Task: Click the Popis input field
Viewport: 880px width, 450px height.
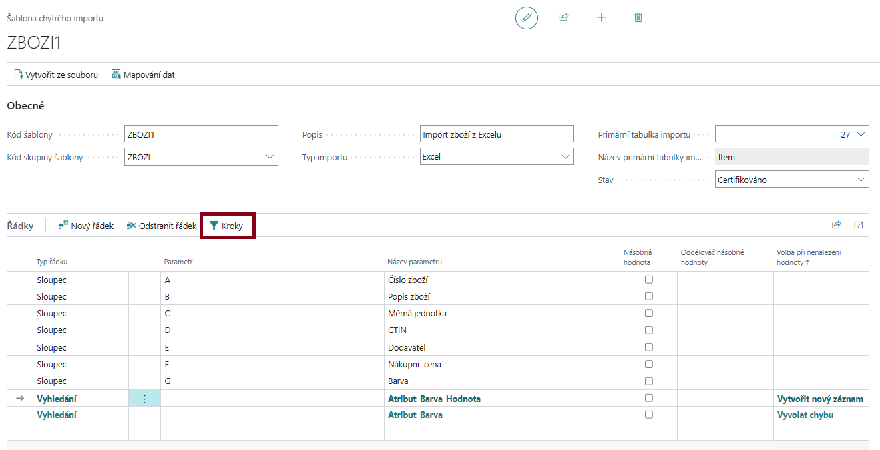Action: [x=496, y=134]
